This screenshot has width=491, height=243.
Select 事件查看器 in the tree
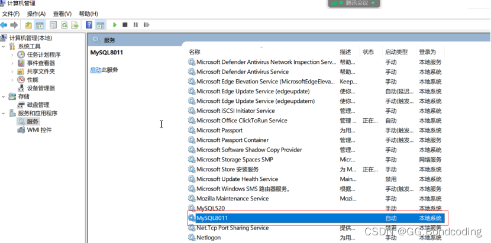coord(41,63)
